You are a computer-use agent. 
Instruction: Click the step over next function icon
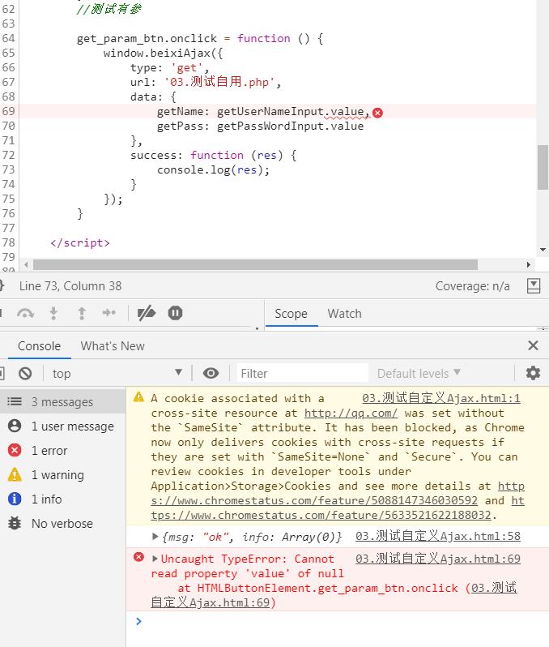coord(25,314)
